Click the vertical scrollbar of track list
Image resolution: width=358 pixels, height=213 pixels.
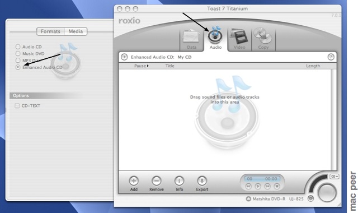334,119
